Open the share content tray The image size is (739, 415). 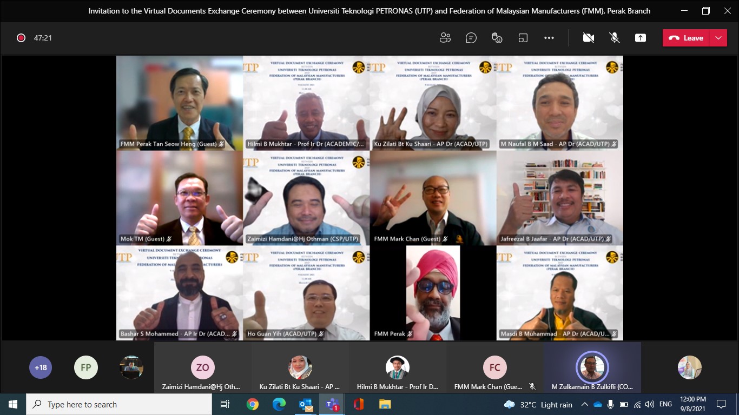(641, 38)
